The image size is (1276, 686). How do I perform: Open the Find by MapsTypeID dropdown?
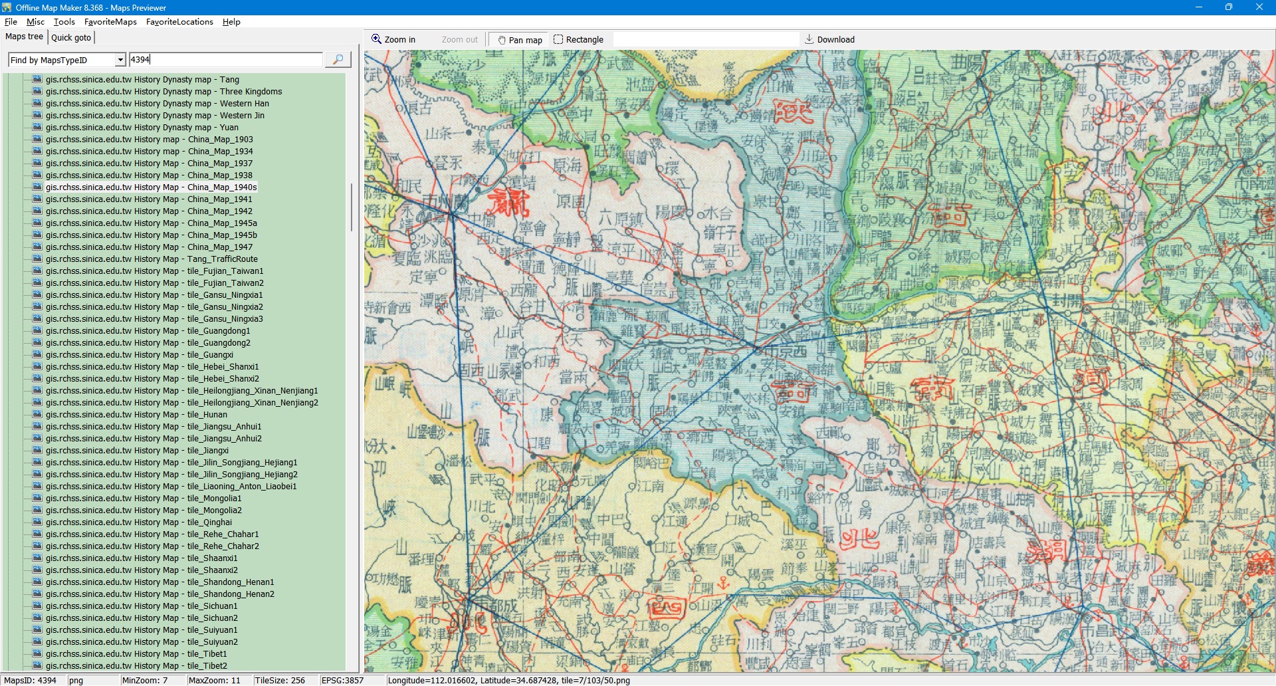(x=120, y=60)
